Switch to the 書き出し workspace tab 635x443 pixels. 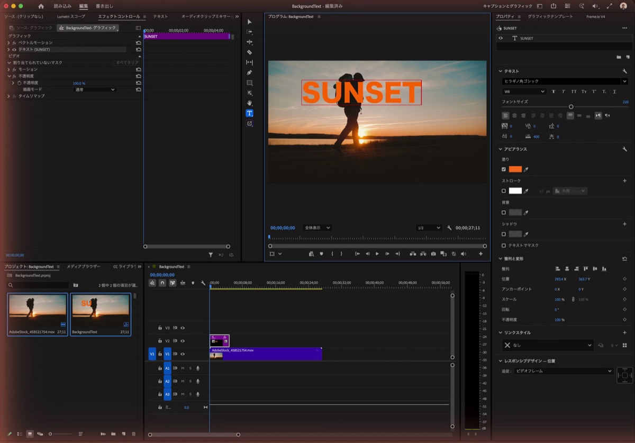(104, 6)
